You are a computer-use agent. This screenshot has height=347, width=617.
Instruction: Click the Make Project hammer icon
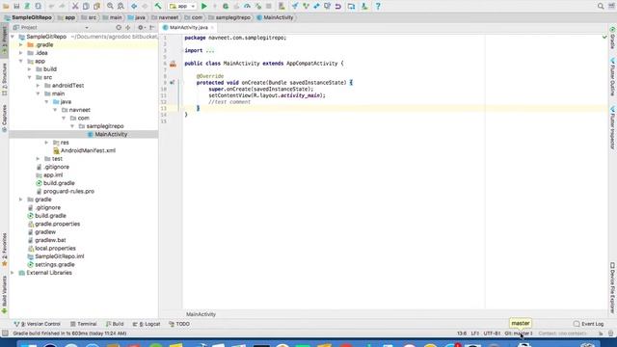pyautogui.click(x=158, y=7)
